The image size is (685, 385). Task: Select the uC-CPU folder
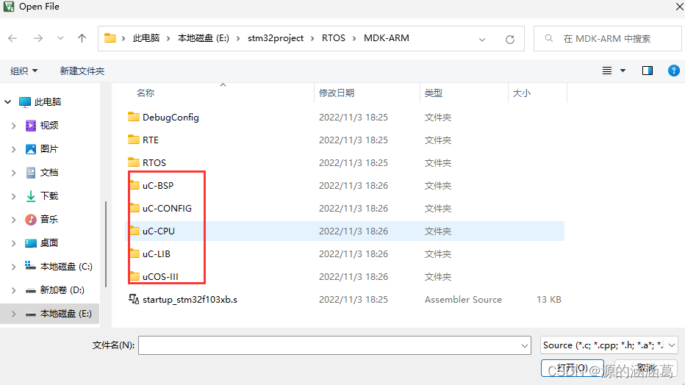tap(158, 231)
